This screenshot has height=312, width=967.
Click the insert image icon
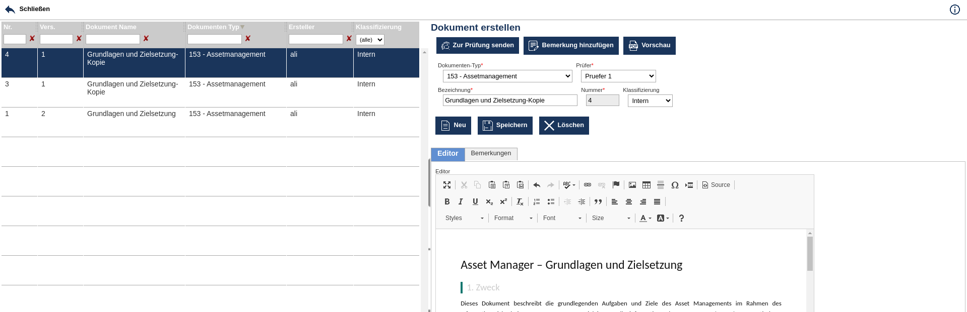pyautogui.click(x=632, y=185)
